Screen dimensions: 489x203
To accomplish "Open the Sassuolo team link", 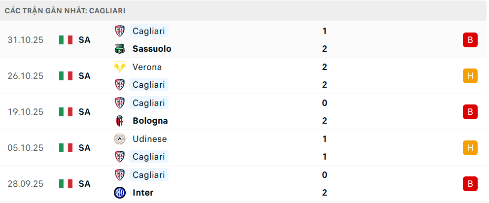I will tap(152, 49).
